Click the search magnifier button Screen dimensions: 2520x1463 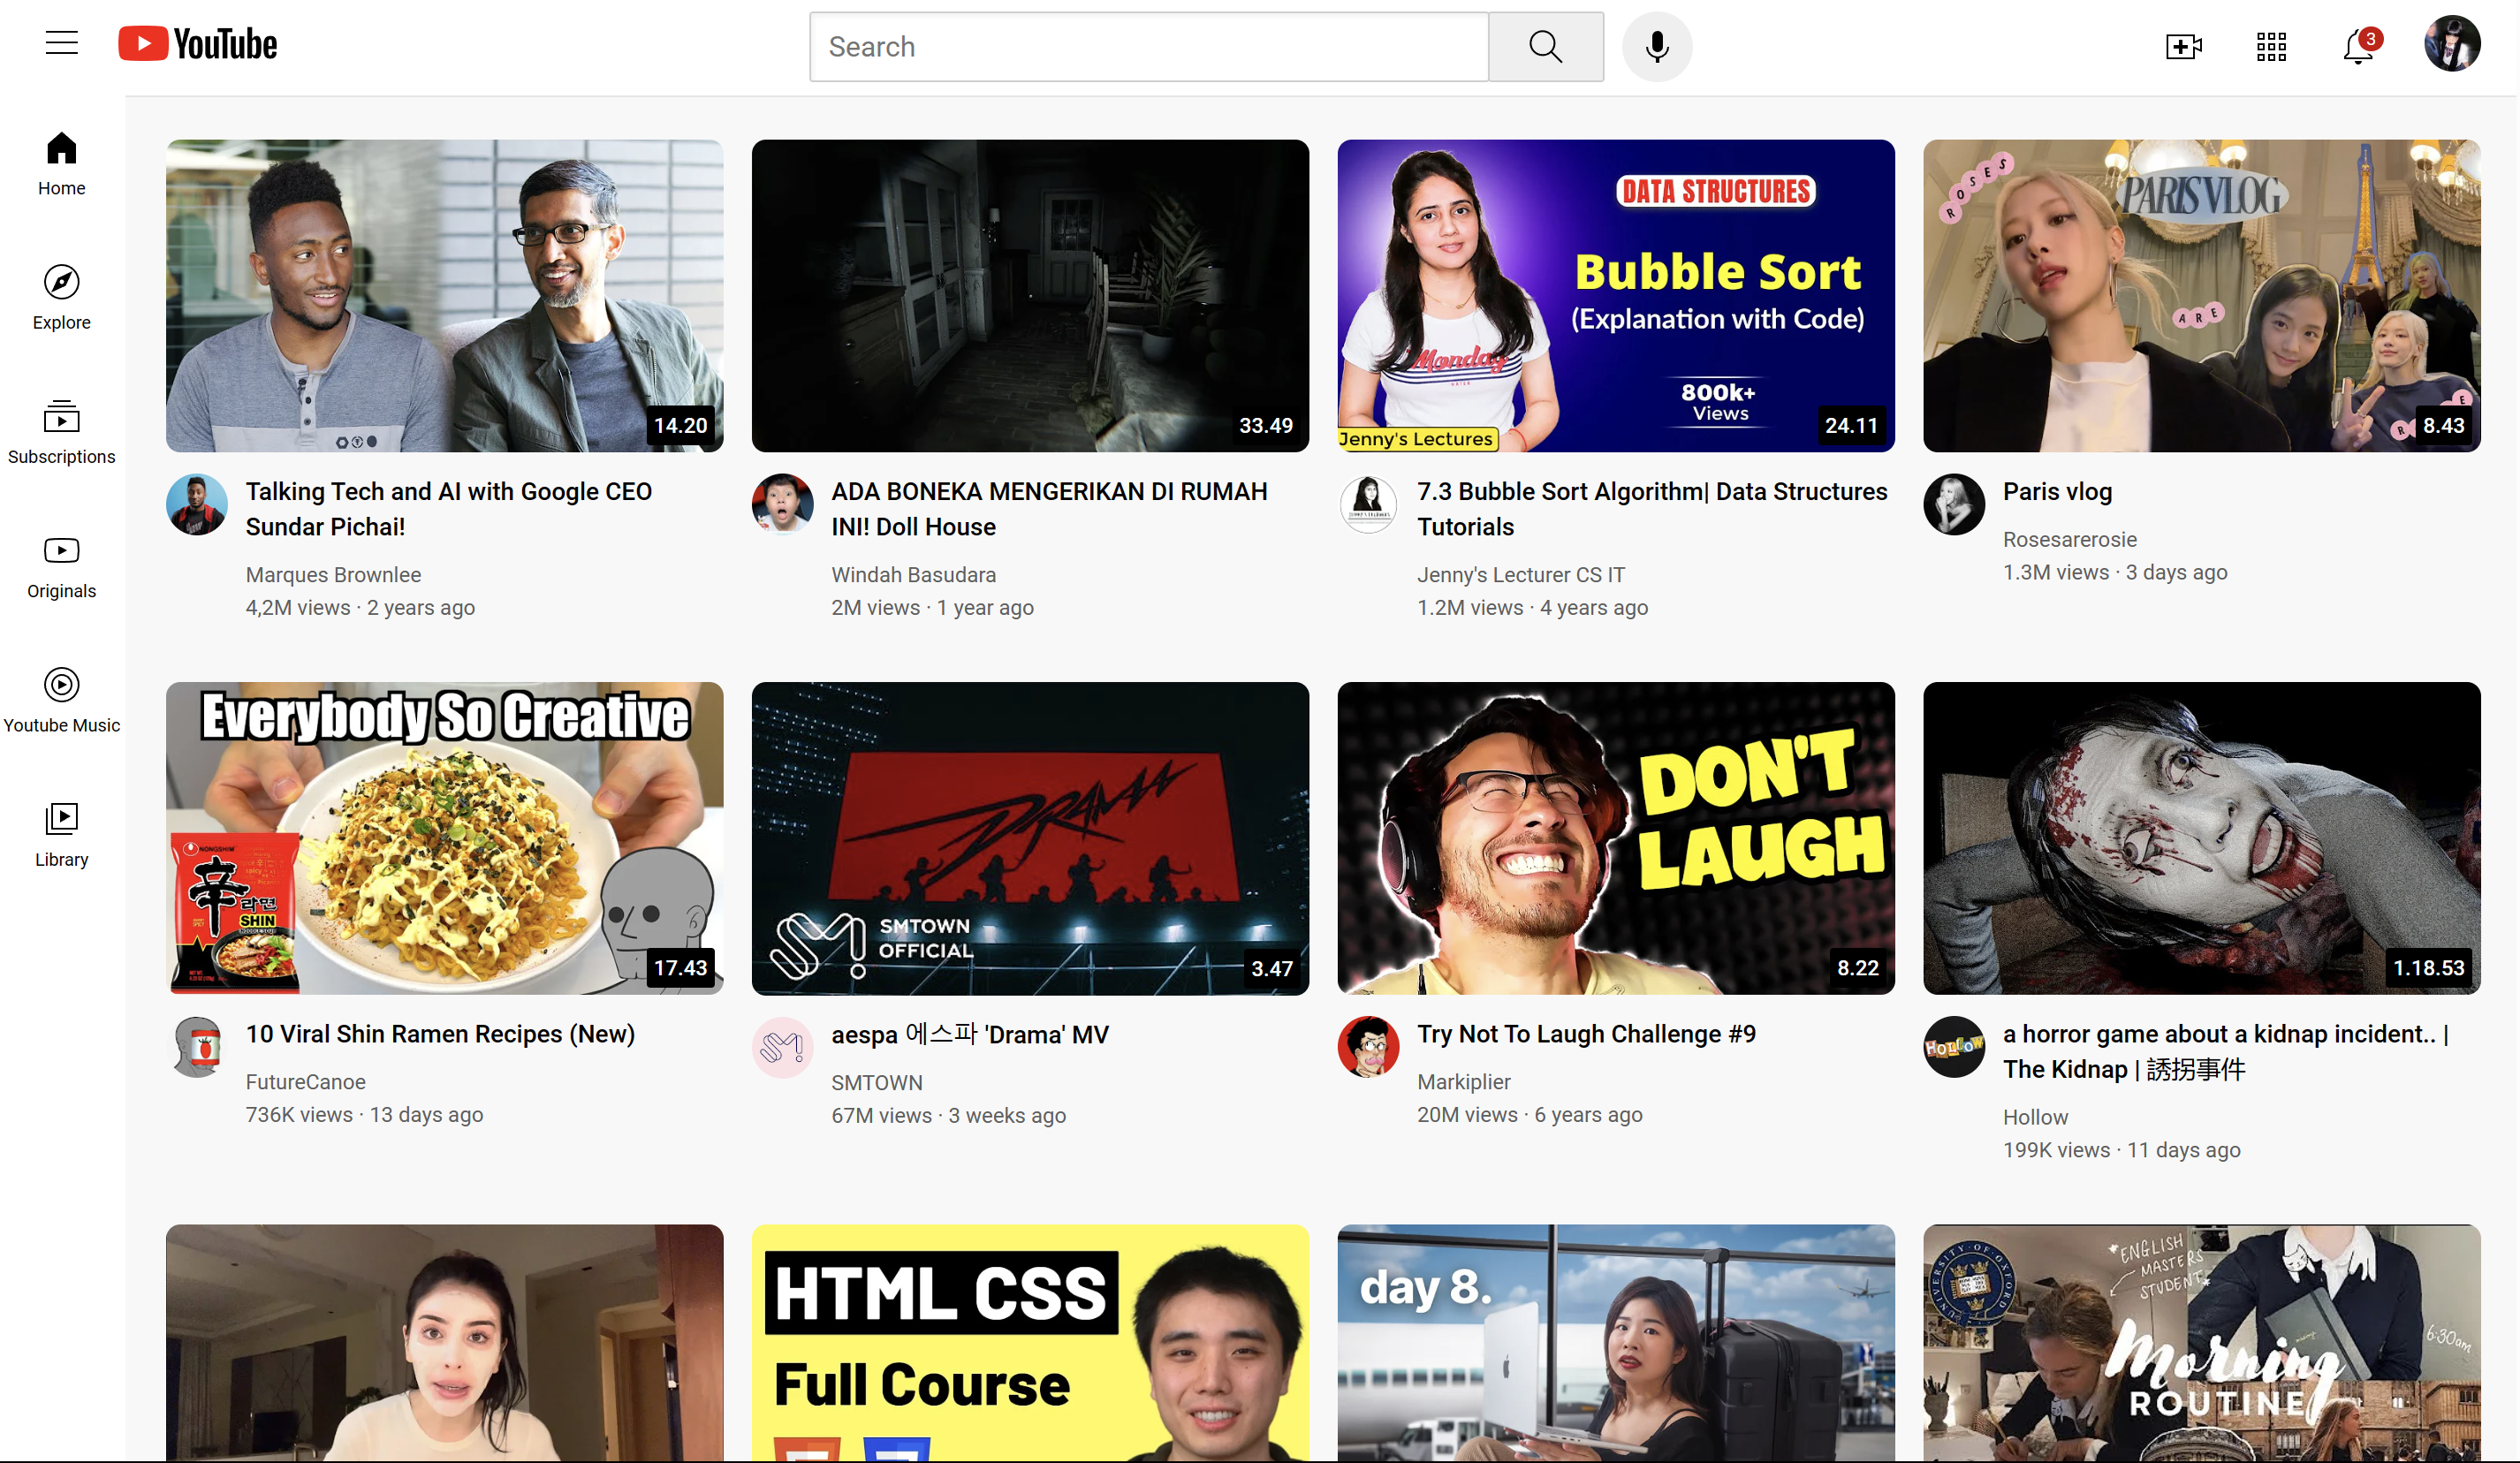(x=1545, y=47)
